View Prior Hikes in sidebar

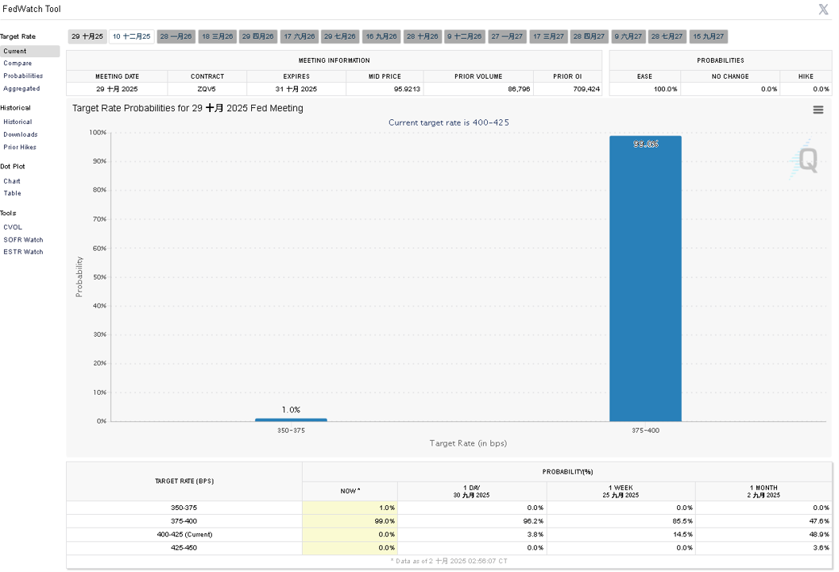tap(20, 147)
